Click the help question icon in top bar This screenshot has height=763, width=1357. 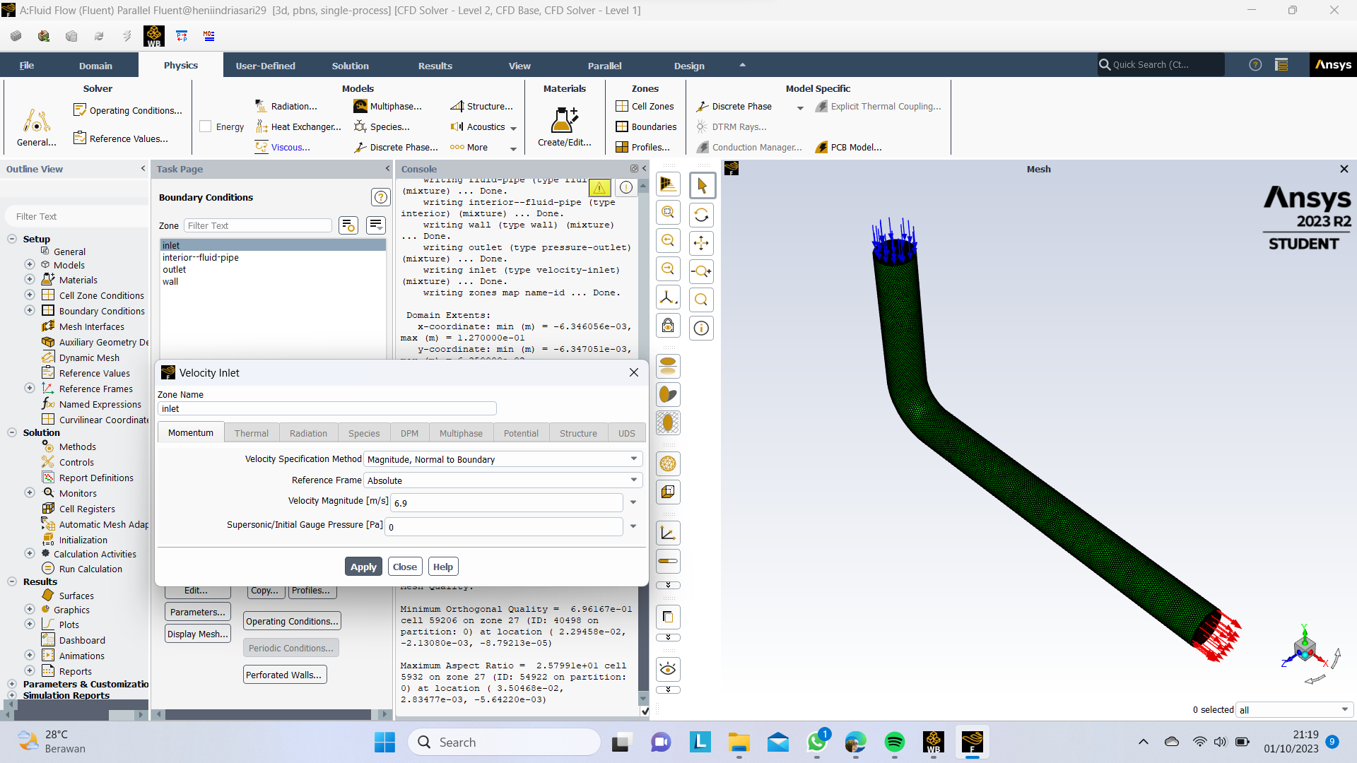1255,65
